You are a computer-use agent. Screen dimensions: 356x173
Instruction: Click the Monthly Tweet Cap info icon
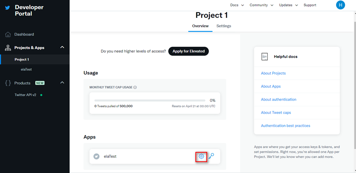(135, 87)
